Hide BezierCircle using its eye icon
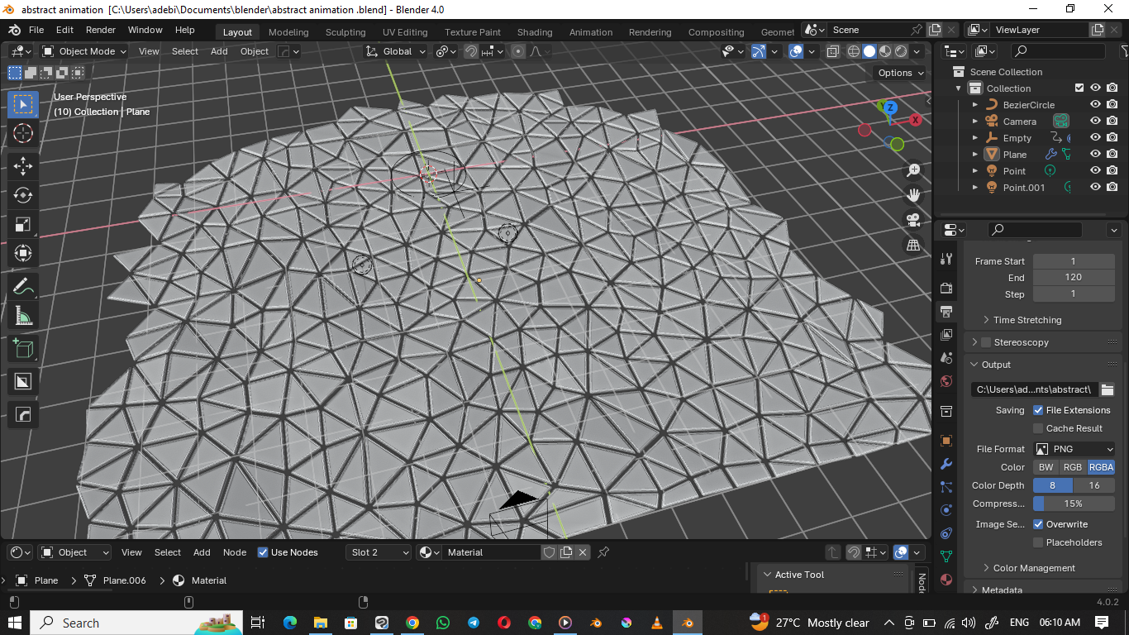This screenshot has width=1129, height=635. (1096, 105)
